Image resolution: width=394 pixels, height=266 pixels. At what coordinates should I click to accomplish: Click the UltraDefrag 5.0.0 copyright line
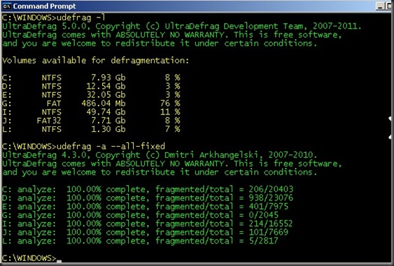point(182,26)
